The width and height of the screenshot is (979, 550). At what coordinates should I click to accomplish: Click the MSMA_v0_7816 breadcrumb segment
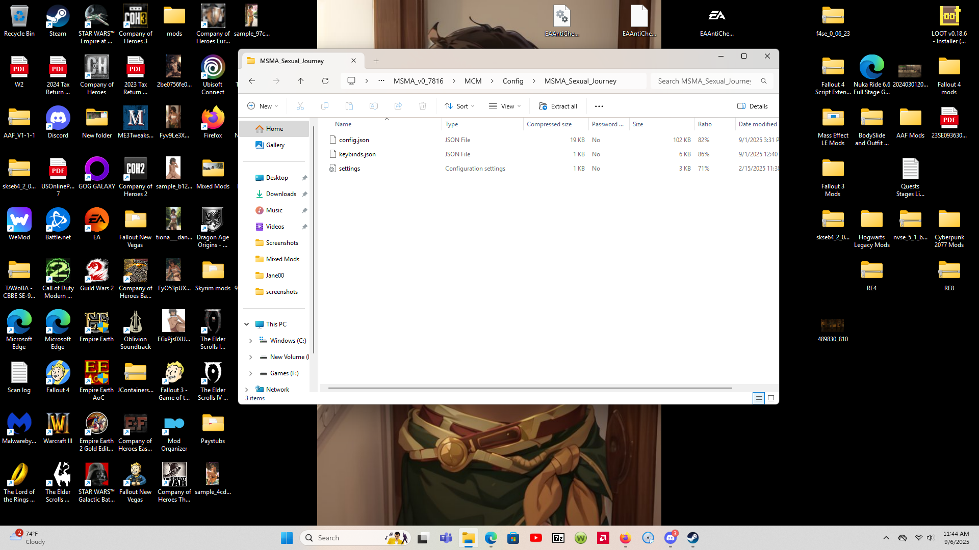pyautogui.click(x=419, y=81)
